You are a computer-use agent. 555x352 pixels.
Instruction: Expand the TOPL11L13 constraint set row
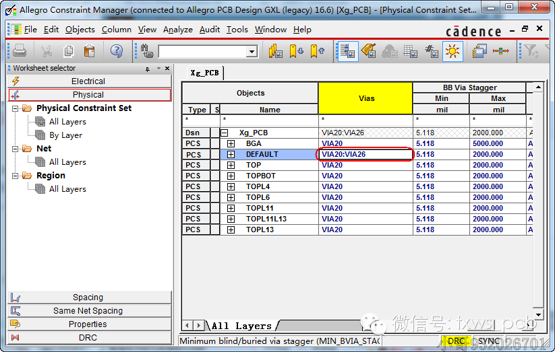pyautogui.click(x=231, y=219)
